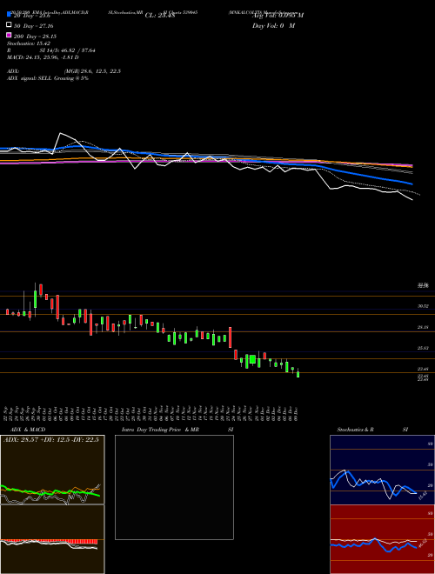Click the white 50 Day EMA legend swatch

coord(9,25)
